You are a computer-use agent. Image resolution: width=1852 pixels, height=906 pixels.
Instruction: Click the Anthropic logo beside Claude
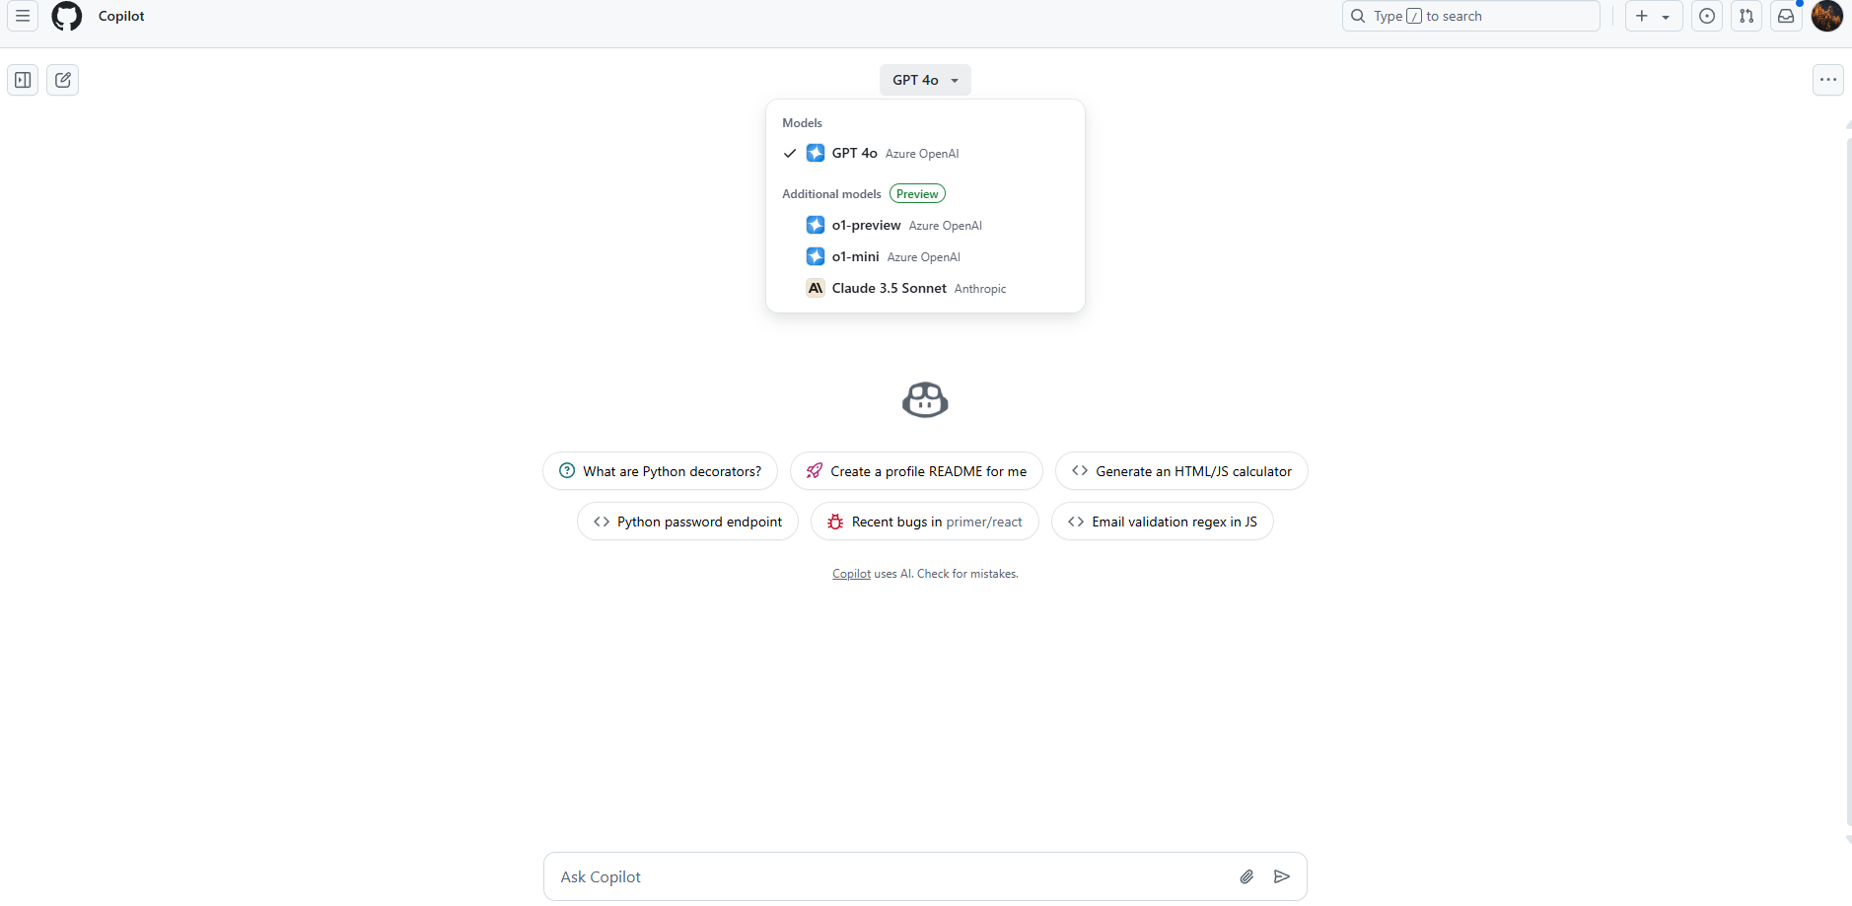coord(816,288)
